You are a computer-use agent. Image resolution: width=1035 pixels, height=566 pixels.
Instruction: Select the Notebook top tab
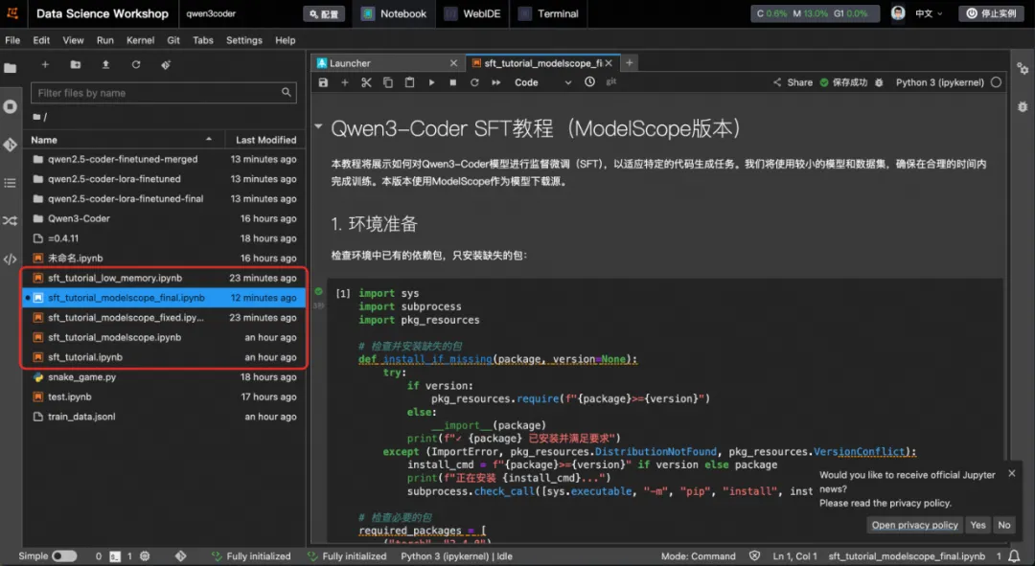click(x=395, y=13)
